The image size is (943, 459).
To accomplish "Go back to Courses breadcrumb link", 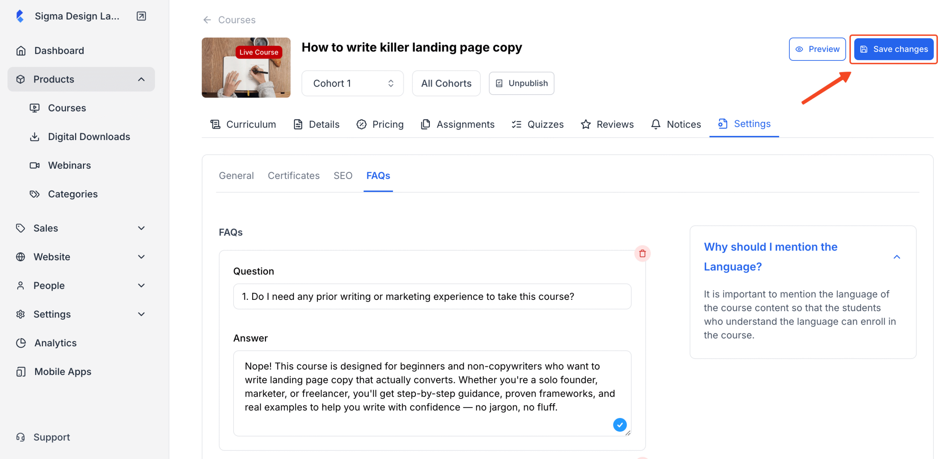I will click(x=237, y=20).
